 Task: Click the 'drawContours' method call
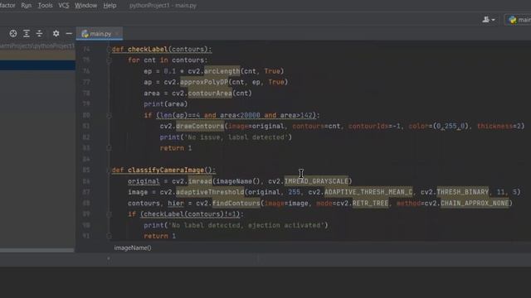pyautogui.click(x=200, y=126)
